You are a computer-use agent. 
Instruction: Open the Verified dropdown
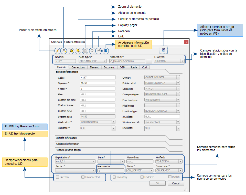pos(169,161)
